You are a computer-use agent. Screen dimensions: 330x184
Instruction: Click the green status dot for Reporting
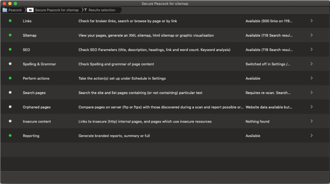10,135
